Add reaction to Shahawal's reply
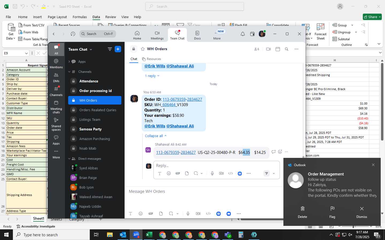 coord(280,152)
